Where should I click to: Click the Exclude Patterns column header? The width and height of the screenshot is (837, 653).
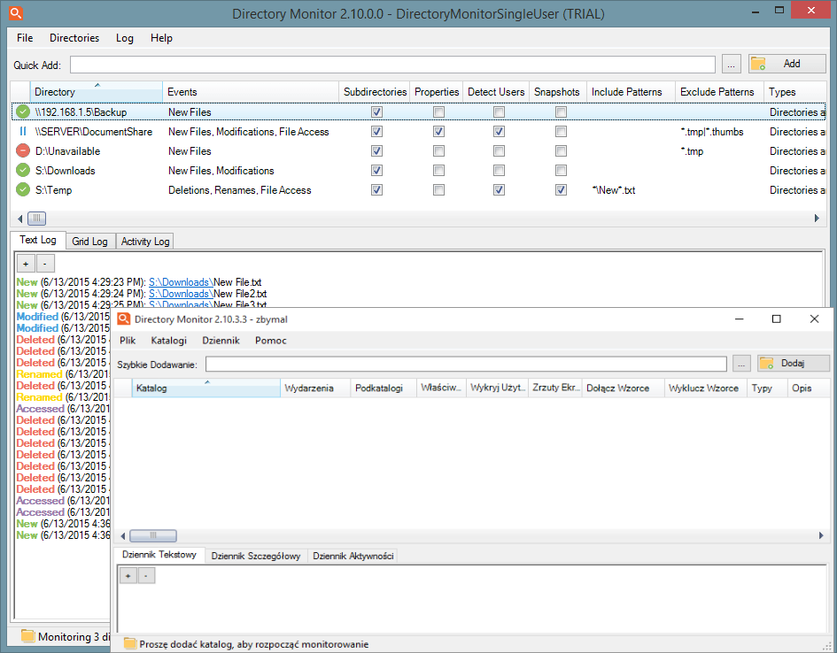(x=719, y=92)
